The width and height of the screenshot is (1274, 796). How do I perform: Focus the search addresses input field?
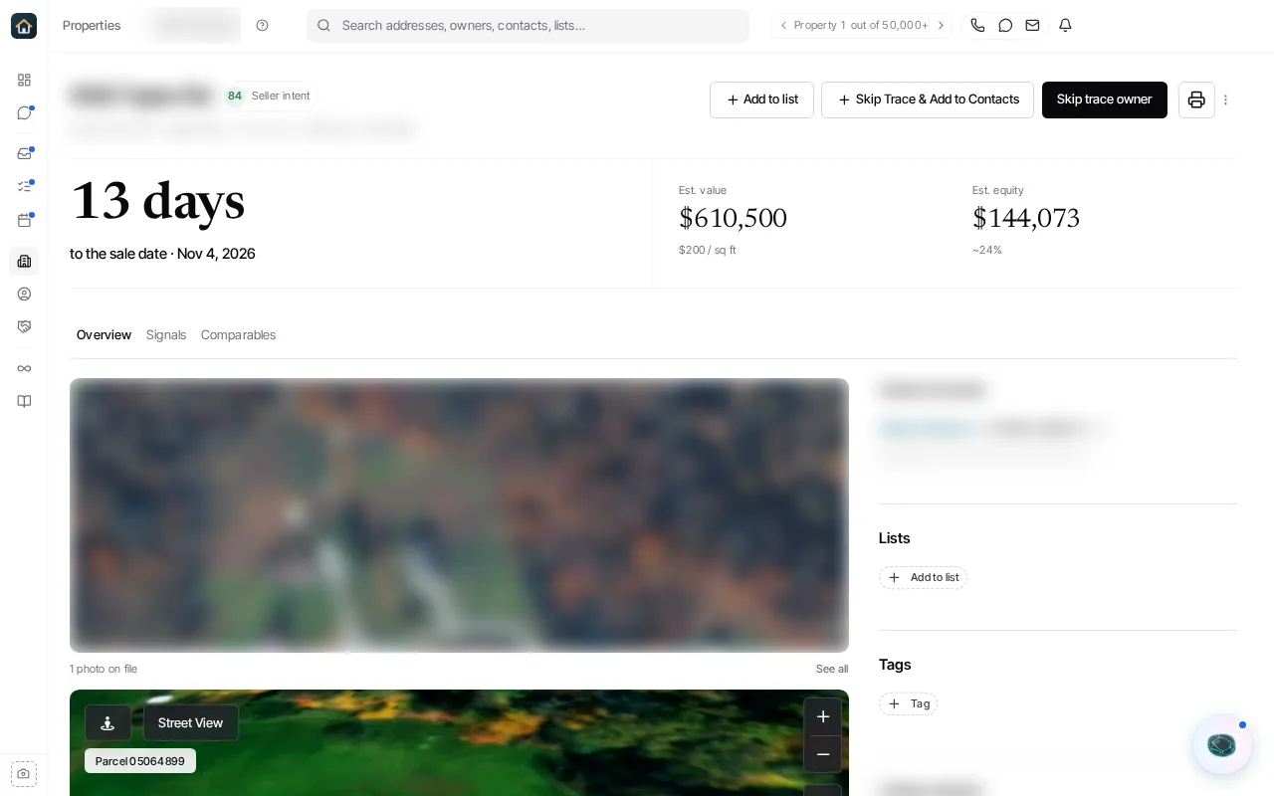(x=528, y=26)
